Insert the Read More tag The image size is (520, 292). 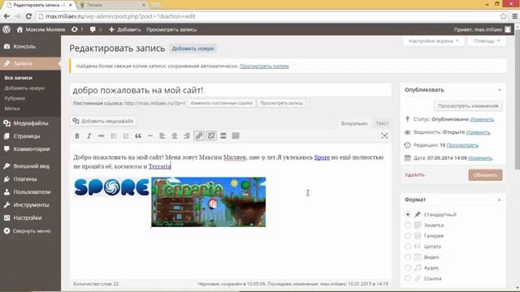[x=223, y=135]
